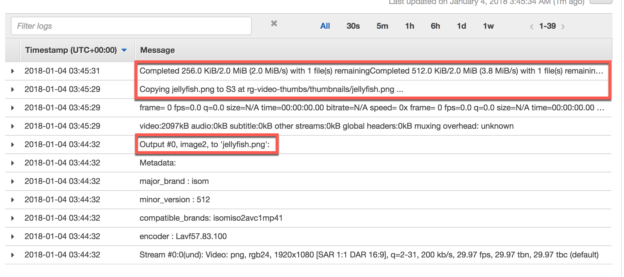Open the Timestamp timezone dropdown arrow
This screenshot has width=624, height=277.
[124, 50]
